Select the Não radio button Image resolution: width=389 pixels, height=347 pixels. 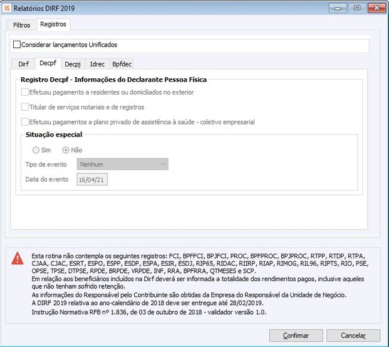click(66, 150)
